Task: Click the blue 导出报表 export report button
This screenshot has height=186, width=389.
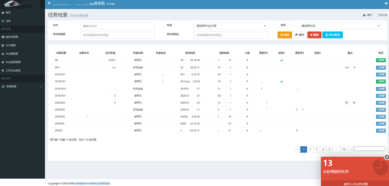Action: click(x=333, y=35)
